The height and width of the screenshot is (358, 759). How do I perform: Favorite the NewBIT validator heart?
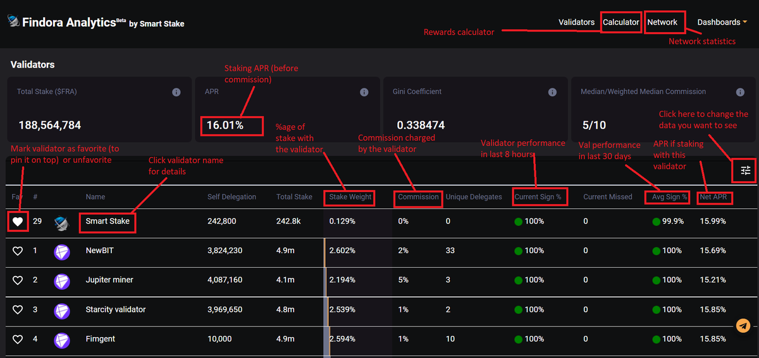18,251
